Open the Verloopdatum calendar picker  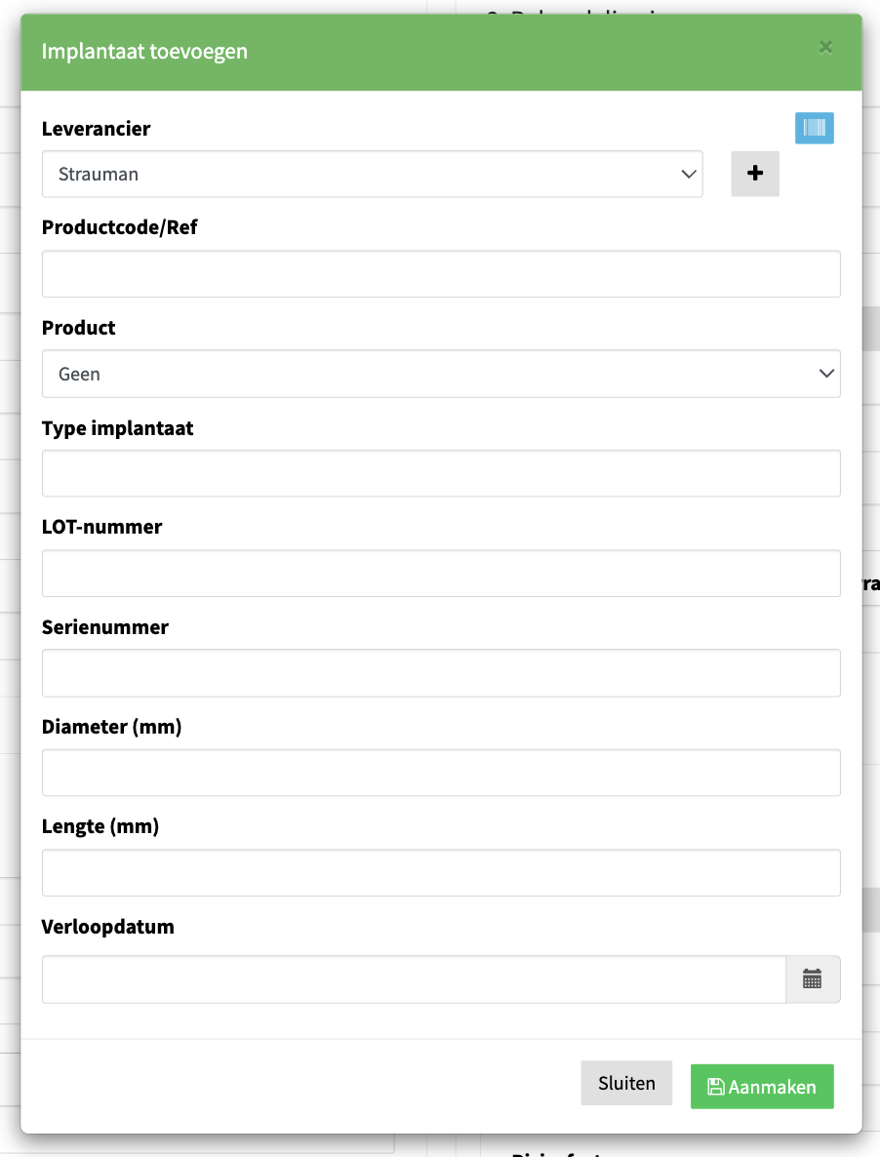pos(812,979)
